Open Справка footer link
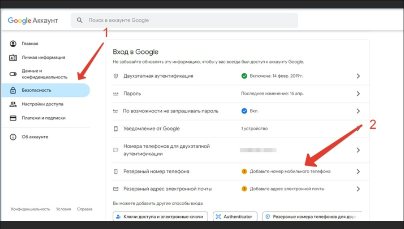The width and height of the screenshot is (404, 229). coord(85,209)
